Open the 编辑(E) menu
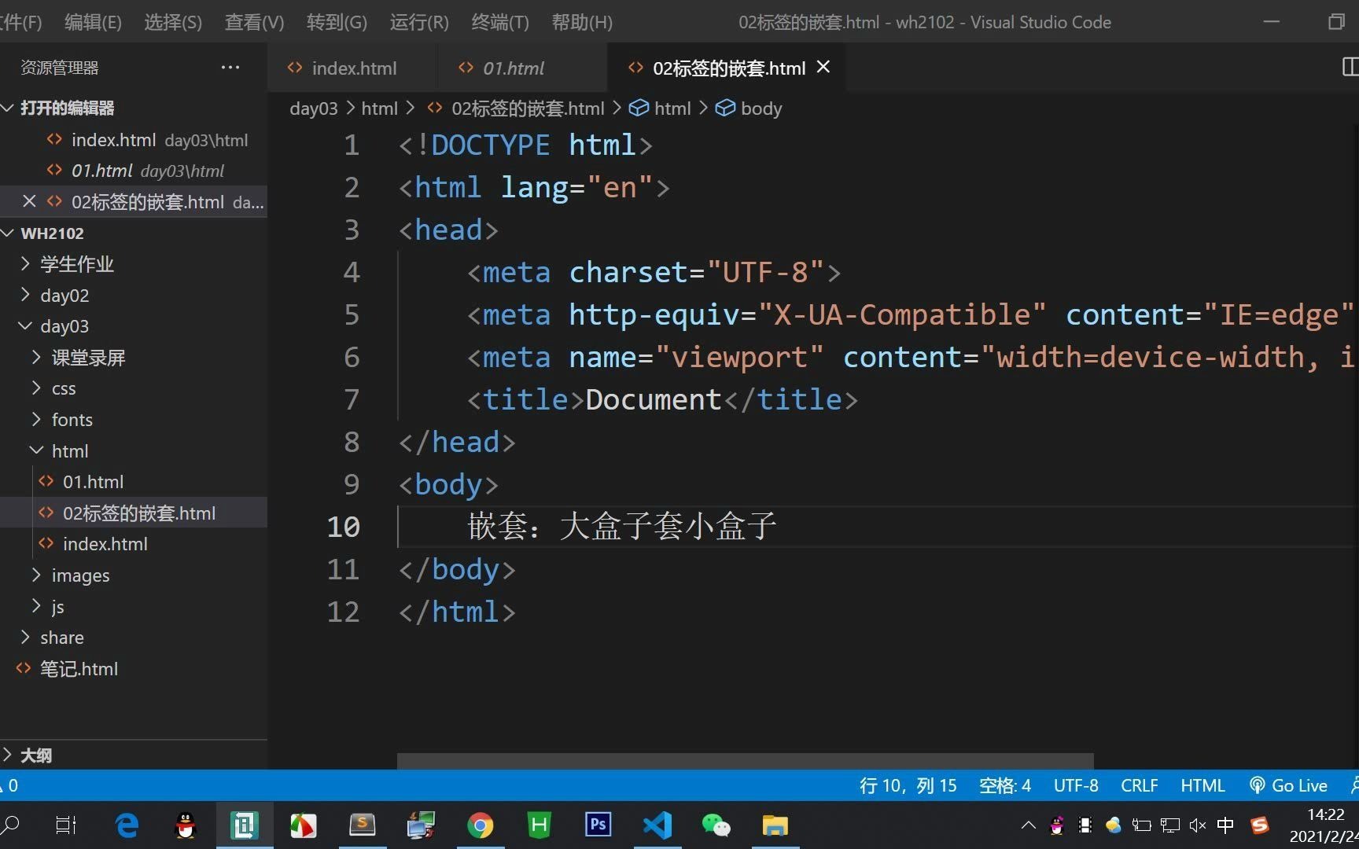The width and height of the screenshot is (1359, 849). 93,22
